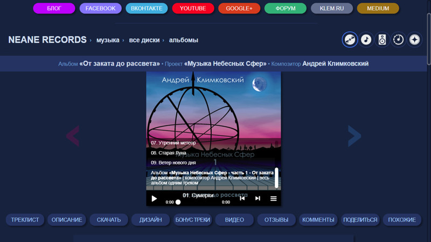Click the four-point star icon in header
The image size is (431, 242).
tap(414, 40)
